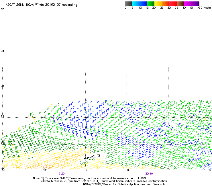Viewport: 212px width, 186px height.
Task: Click the -3 longitude axis label
Action: point(168,170)
